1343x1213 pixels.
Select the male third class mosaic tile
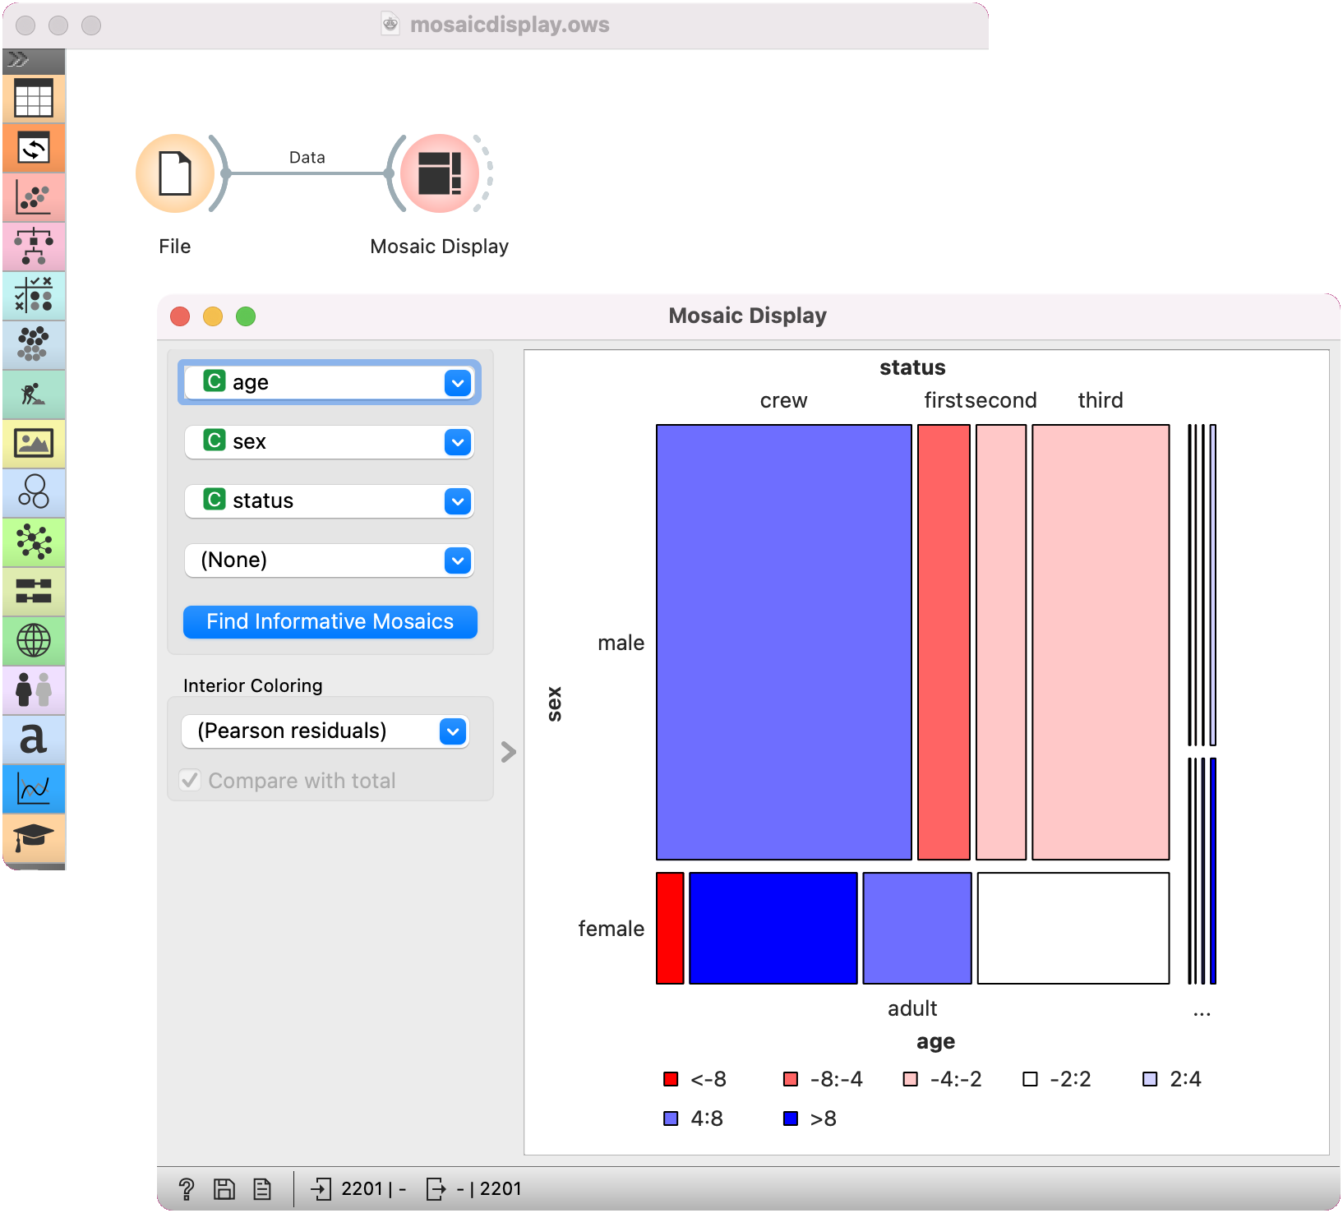coord(1101,642)
